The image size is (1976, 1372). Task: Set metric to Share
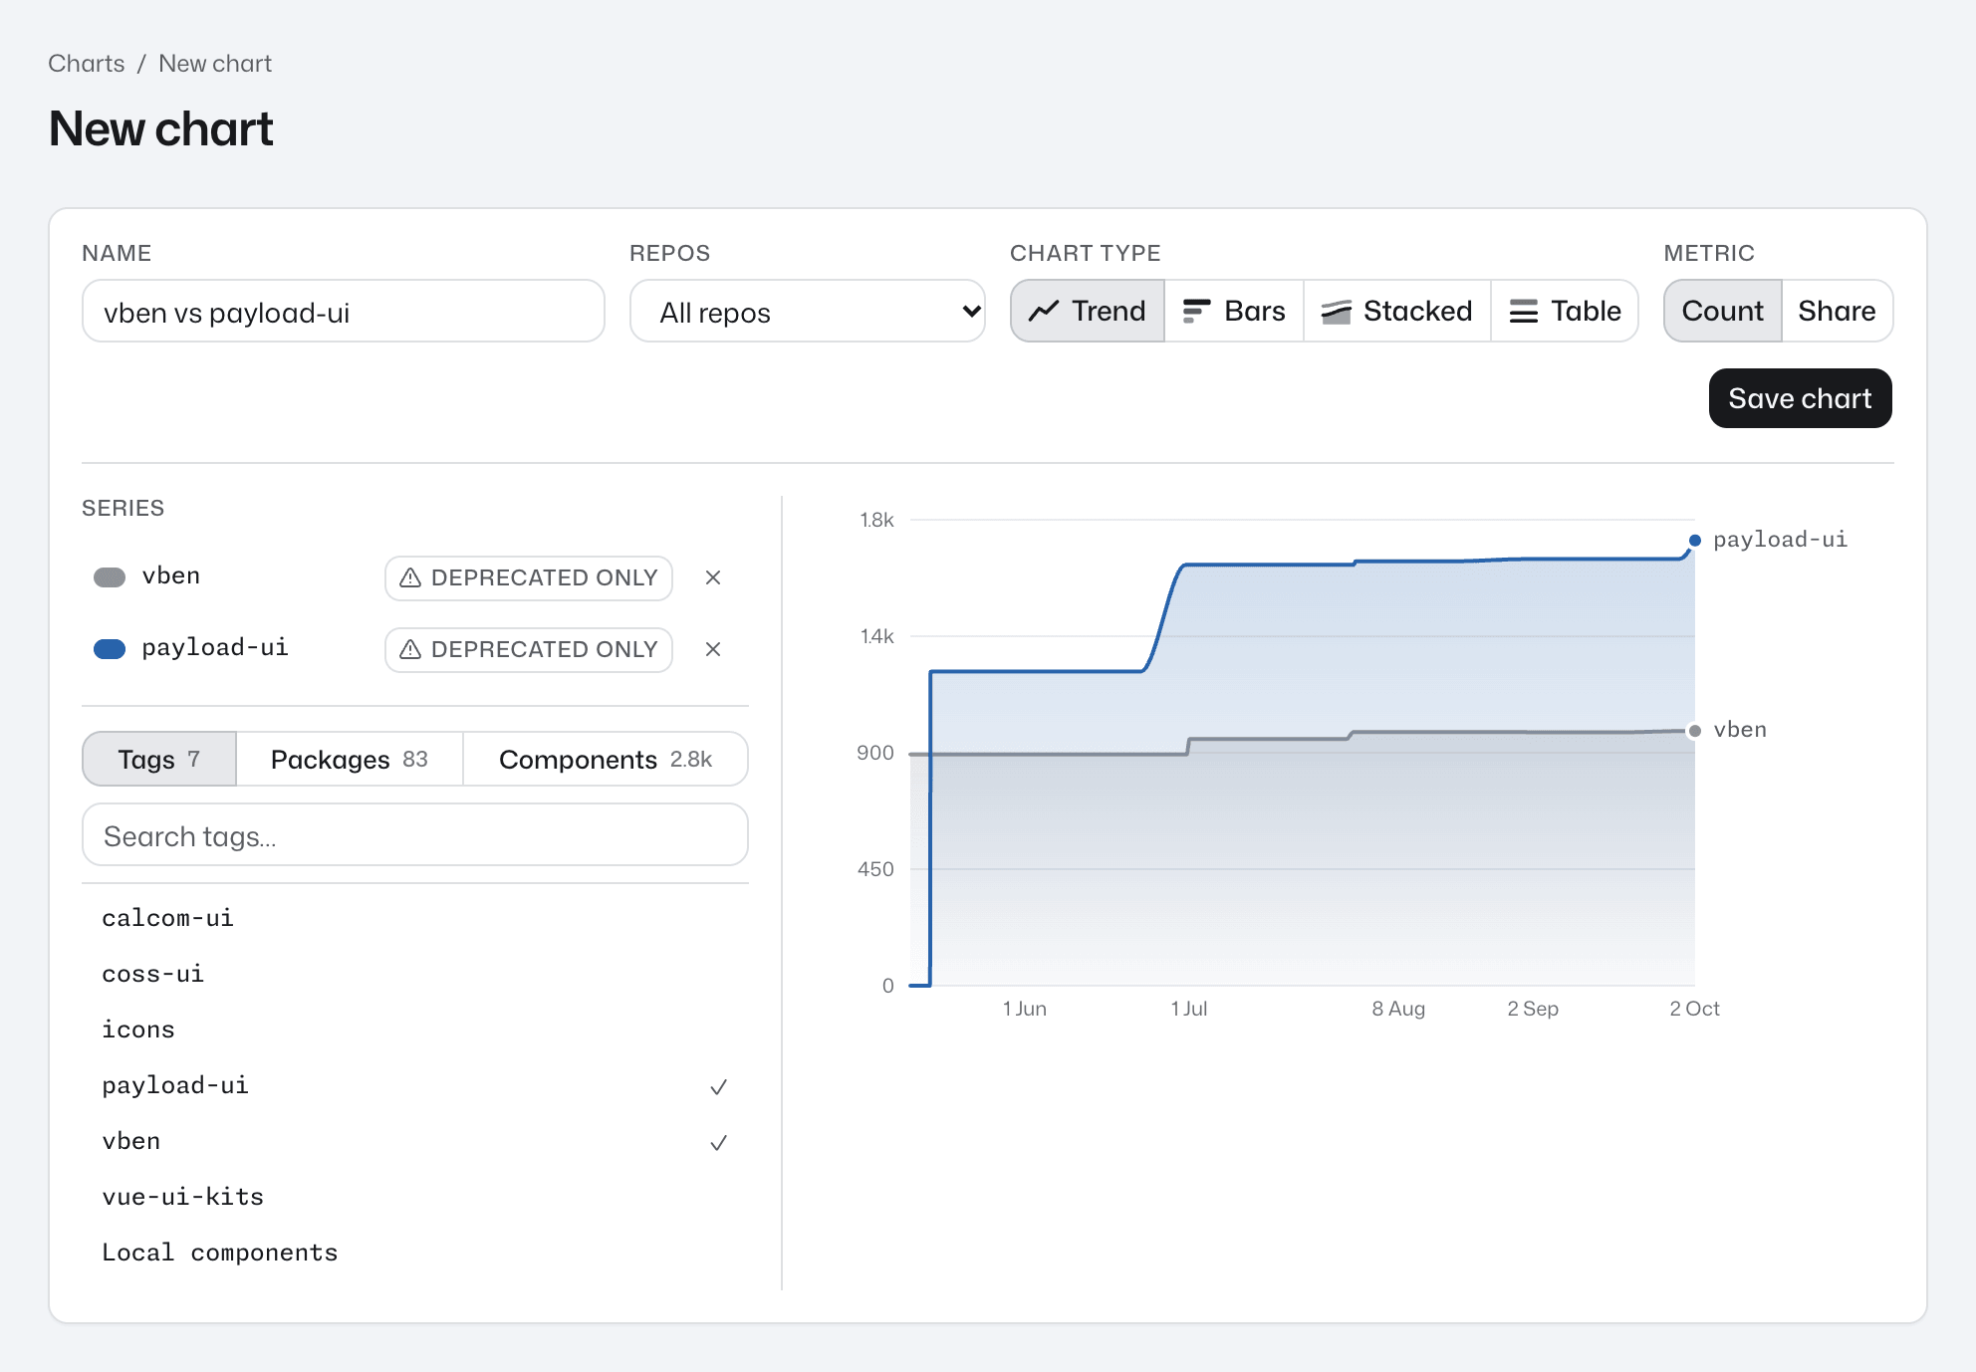click(x=1838, y=312)
